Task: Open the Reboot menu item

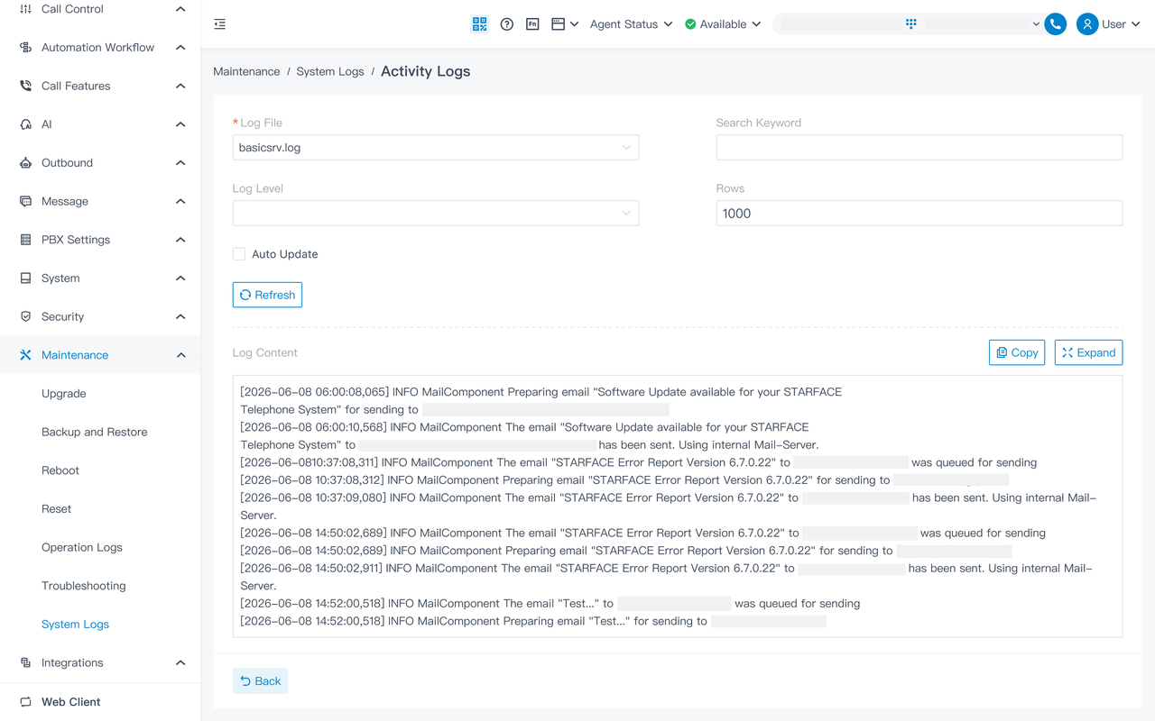Action: click(x=60, y=470)
